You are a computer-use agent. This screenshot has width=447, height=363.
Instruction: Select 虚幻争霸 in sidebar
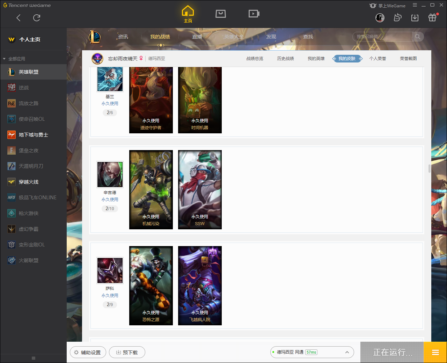33,229
